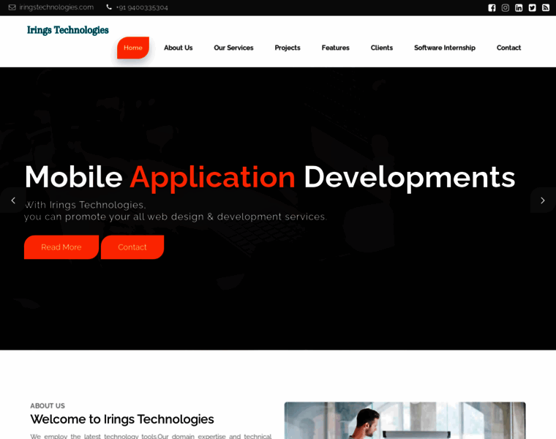Click iringstechnologies.com email link
The width and height of the screenshot is (556, 439).
(x=56, y=7)
